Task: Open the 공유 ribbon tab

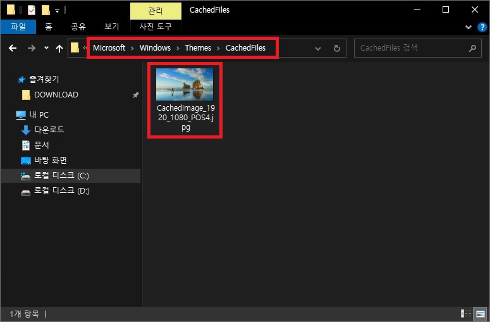Action: click(78, 27)
